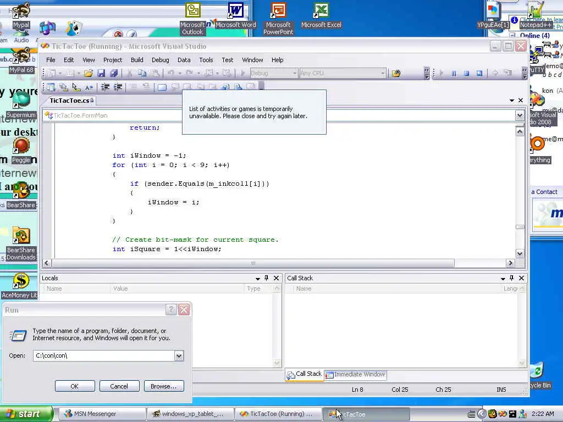The width and height of the screenshot is (563, 422).
Task: Restart debugging with the Restart icon
Action: tap(479, 73)
